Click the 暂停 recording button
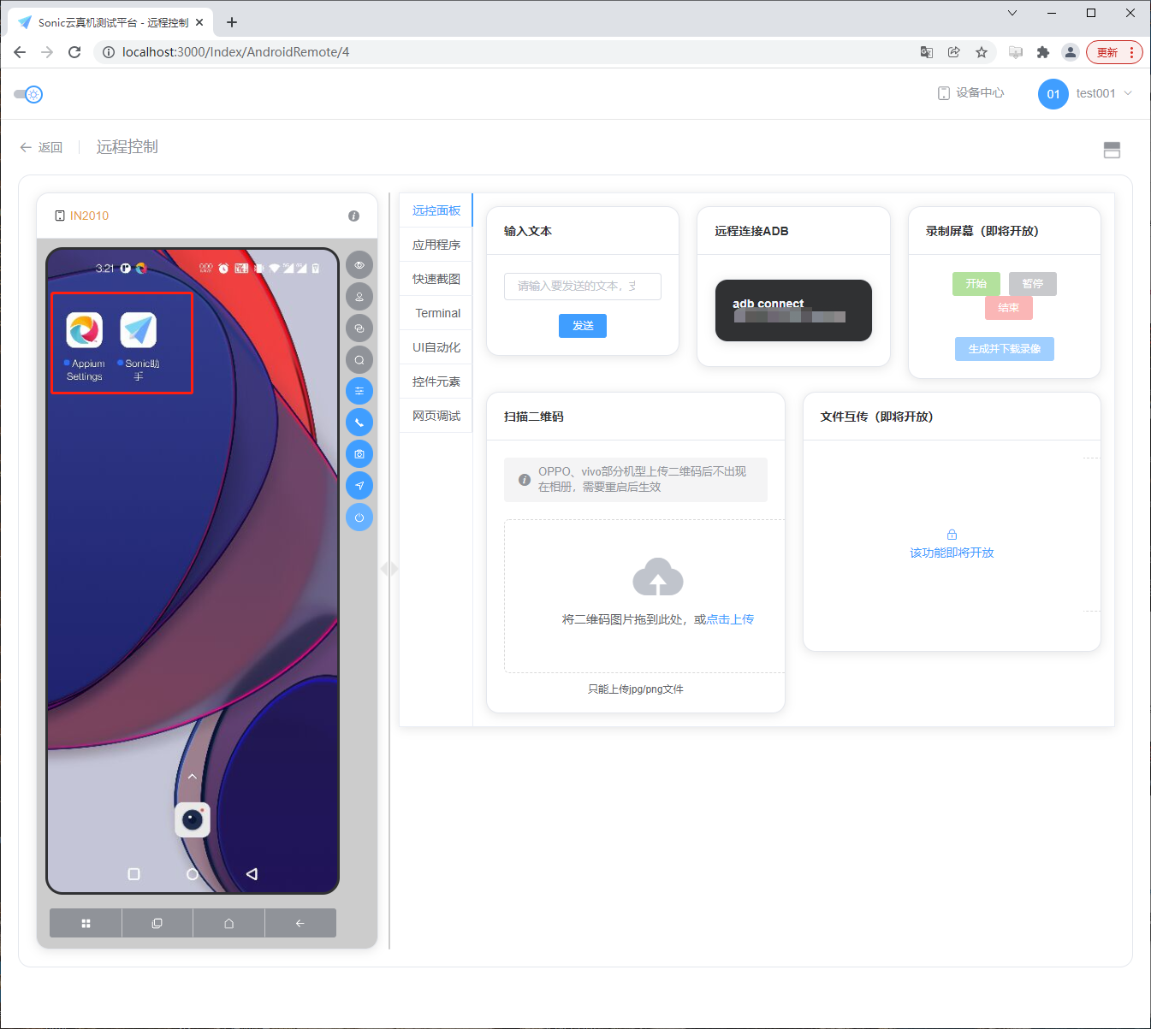Image resolution: width=1151 pixels, height=1029 pixels. click(x=1033, y=284)
